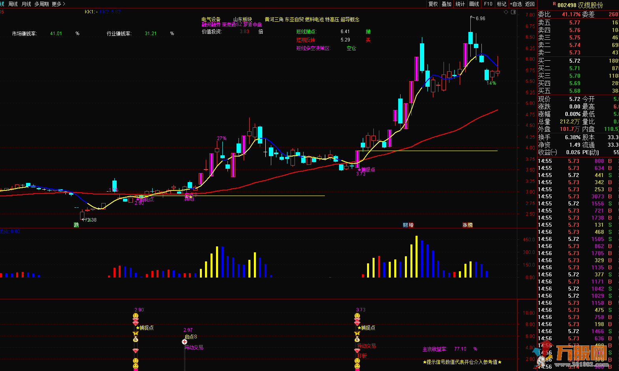Click the 黄河三角 concept label

coord(274,19)
